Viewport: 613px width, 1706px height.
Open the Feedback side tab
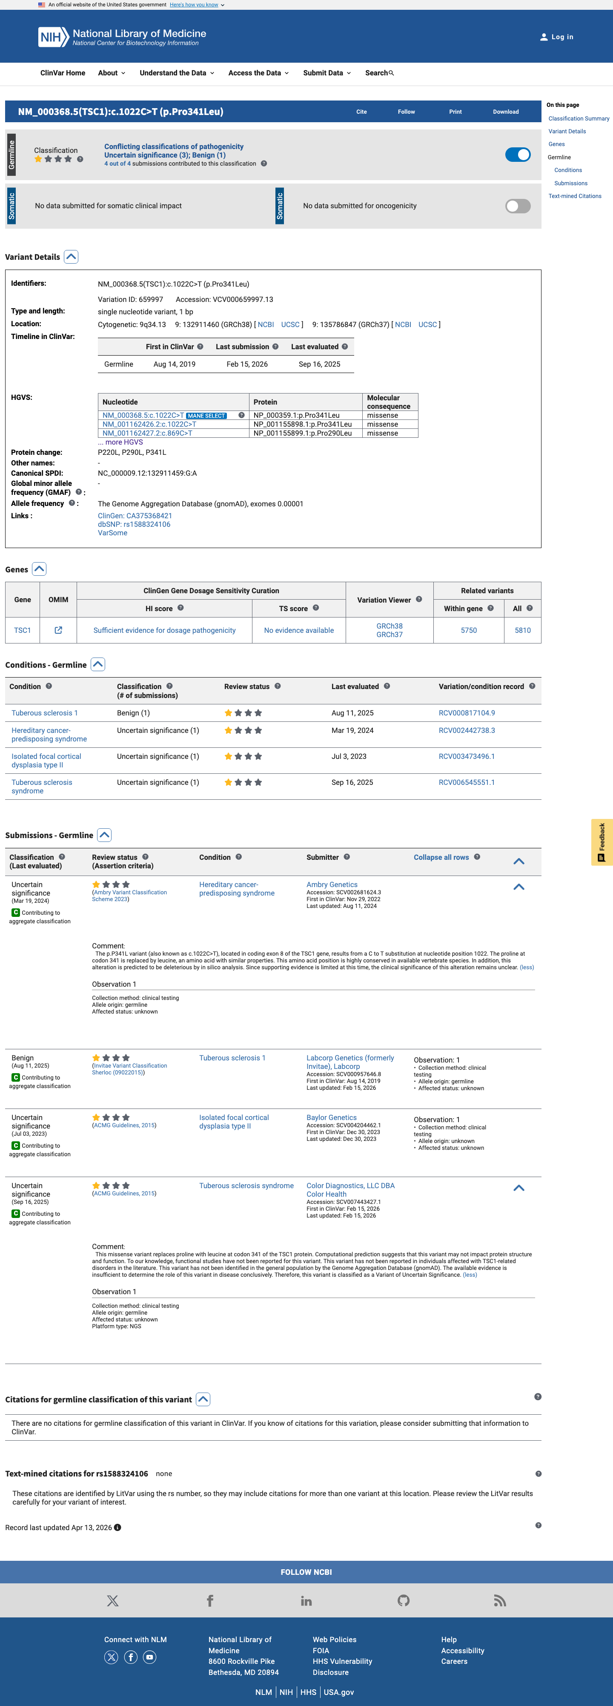pos(602,842)
